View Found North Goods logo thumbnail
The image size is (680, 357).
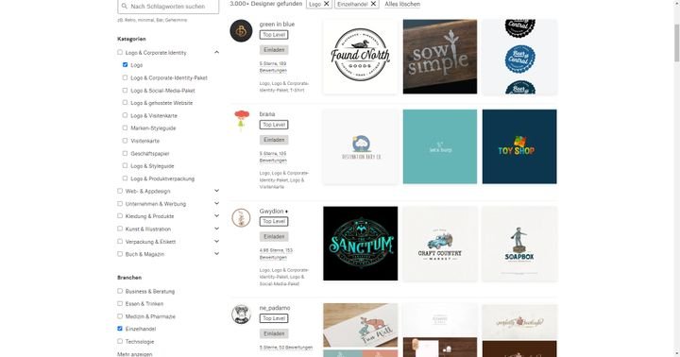361,57
